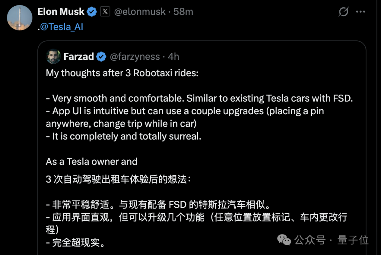
Task: Click the 'It is completely and totally surreal' line
Action: 123,136
